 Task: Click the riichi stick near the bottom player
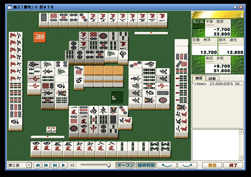(x=48, y=137)
